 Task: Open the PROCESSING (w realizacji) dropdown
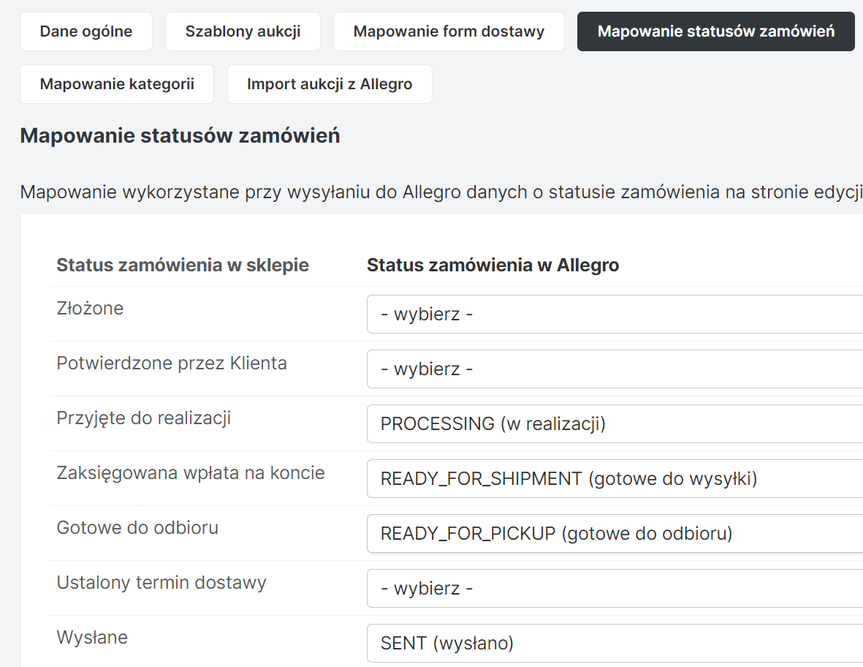pyautogui.click(x=614, y=424)
